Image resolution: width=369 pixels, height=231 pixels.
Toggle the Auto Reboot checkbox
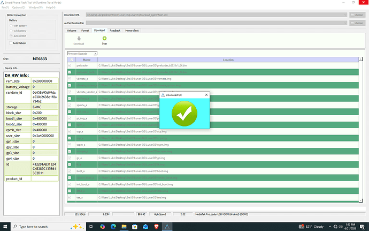[11, 43]
